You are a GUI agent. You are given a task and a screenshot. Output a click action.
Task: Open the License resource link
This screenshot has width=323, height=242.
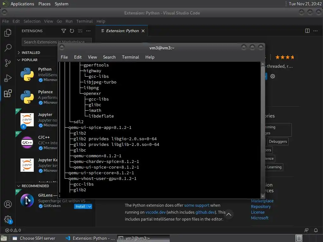coord(258,212)
